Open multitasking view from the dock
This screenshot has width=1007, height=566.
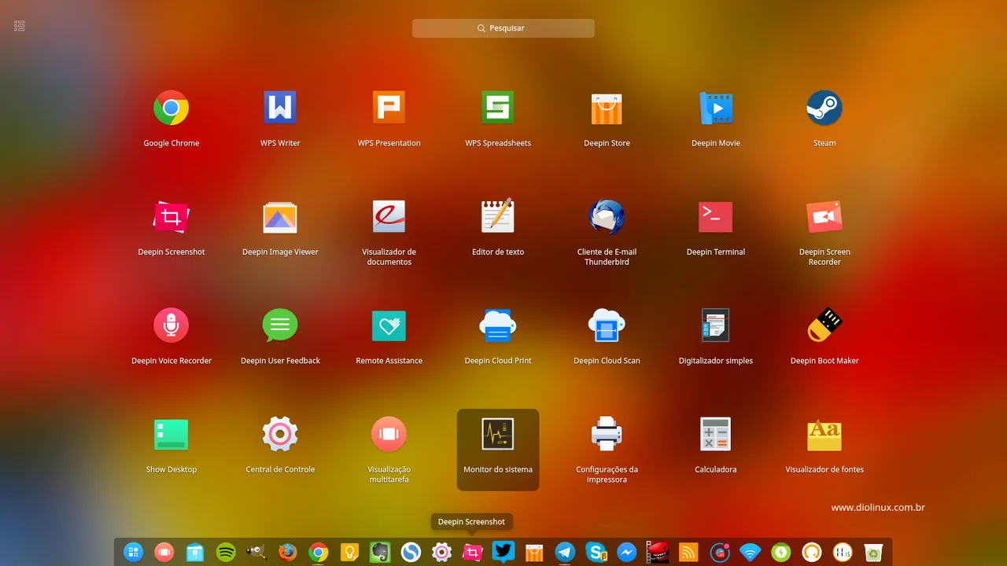(164, 553)
